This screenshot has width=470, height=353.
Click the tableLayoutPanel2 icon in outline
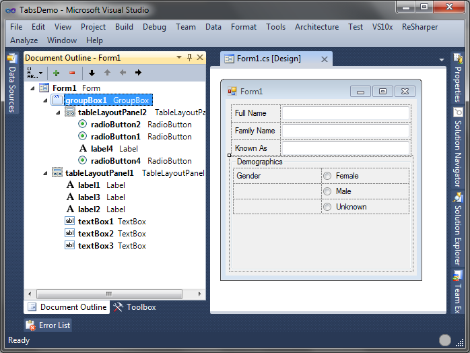pyautogui.click(x=70, y=112)
